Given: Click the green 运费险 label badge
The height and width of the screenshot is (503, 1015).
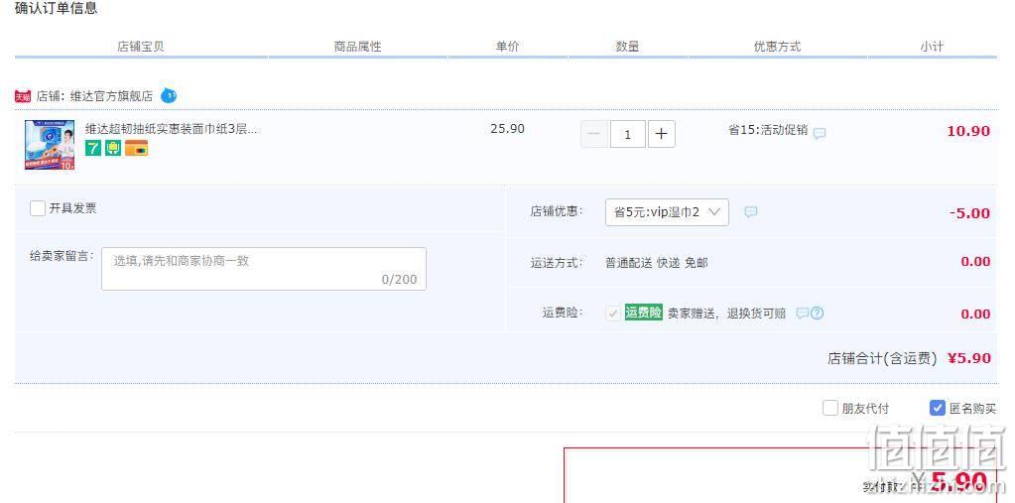Looking at the screenshot, I should 644,313.
